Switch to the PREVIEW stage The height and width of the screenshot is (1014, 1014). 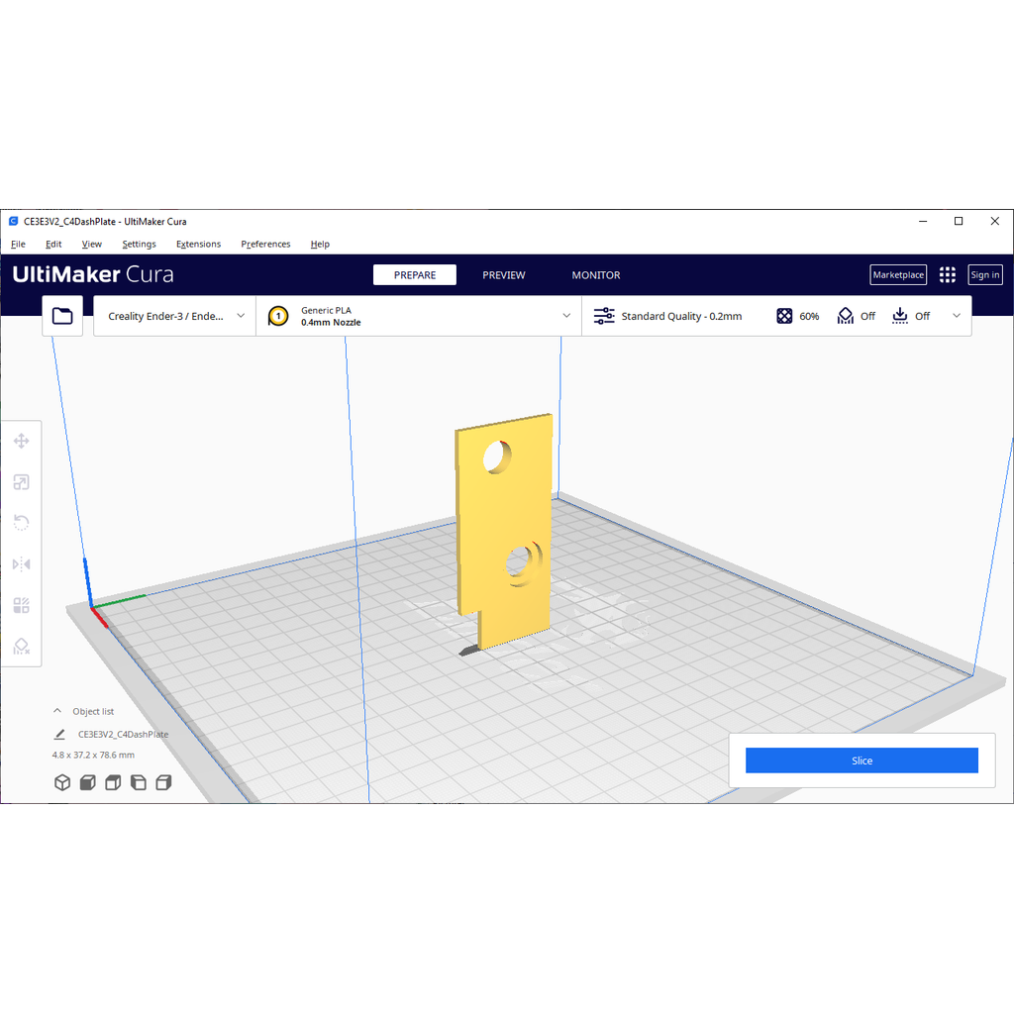pyautogui.click(x=504, y=275)
